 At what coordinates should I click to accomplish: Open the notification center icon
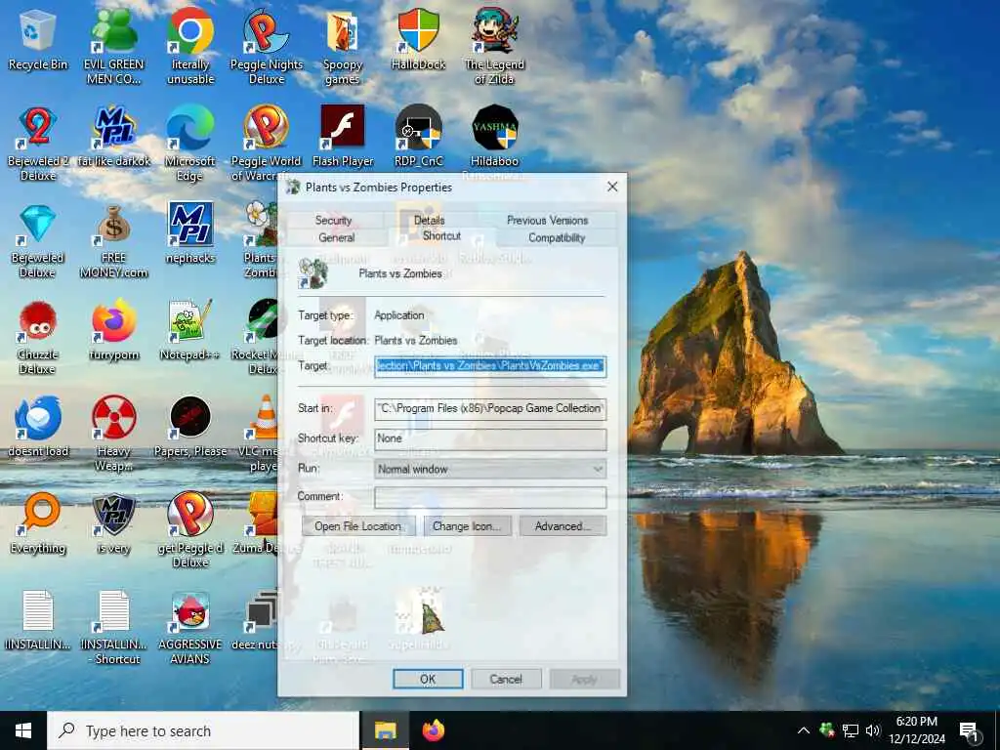(x=970, y=731)
